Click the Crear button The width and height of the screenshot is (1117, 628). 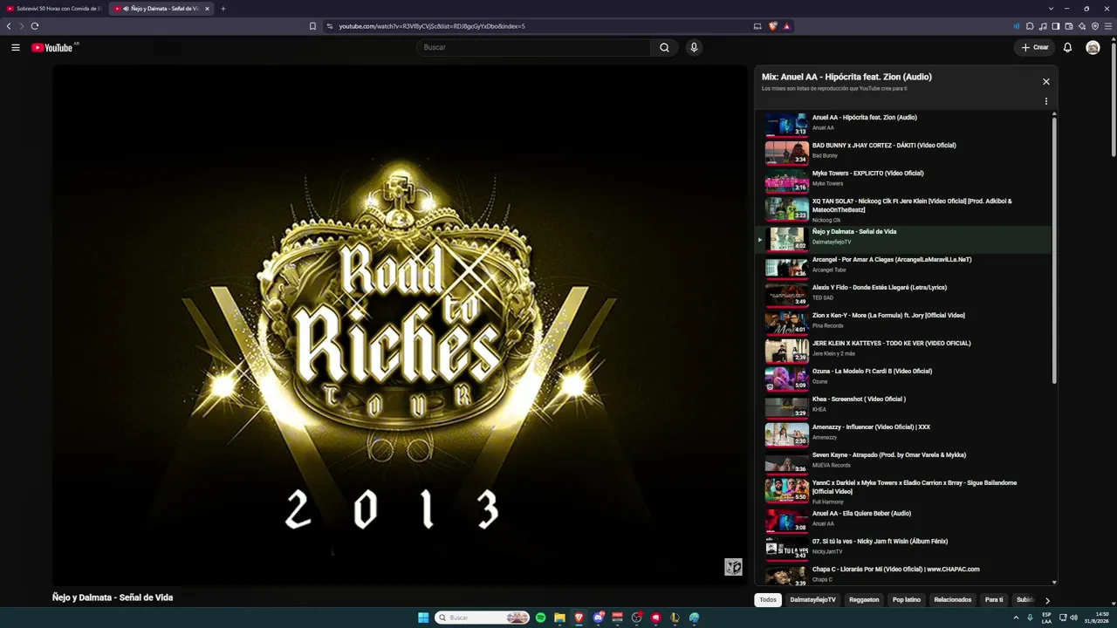1035,47
